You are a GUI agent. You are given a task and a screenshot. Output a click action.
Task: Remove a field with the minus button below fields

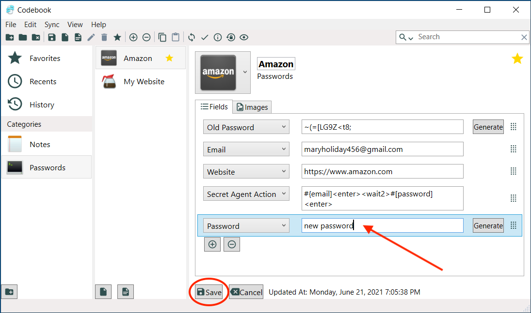(x=232, y=244)
